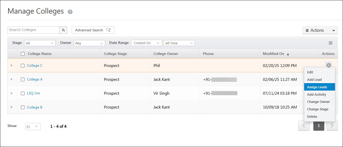Viewport: 343px width, 147px height.
Task: Open the College B link
Action: [34, 107]
